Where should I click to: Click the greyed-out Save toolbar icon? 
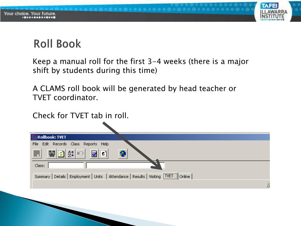(37, 154)
